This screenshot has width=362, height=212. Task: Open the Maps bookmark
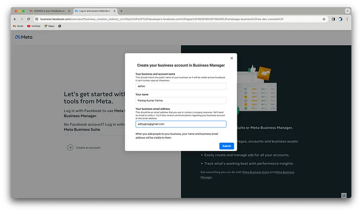tap(49, 26)
